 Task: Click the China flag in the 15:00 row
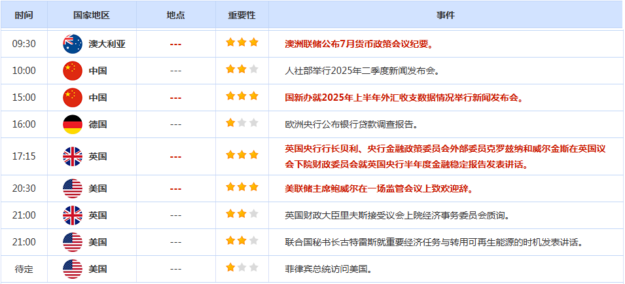(x=73, y=98)
